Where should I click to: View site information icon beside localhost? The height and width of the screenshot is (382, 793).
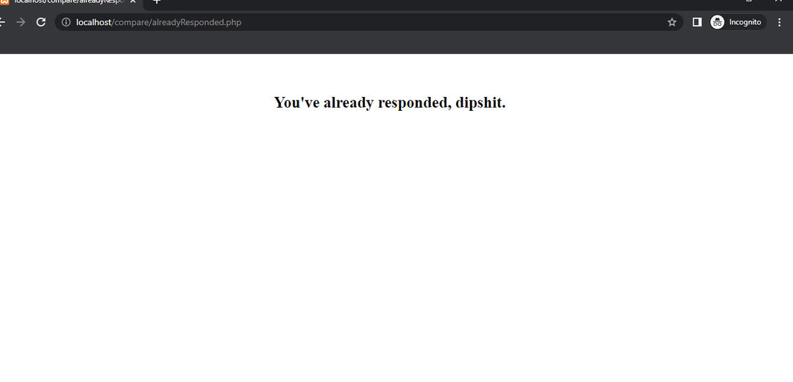(x=65, y=22)
